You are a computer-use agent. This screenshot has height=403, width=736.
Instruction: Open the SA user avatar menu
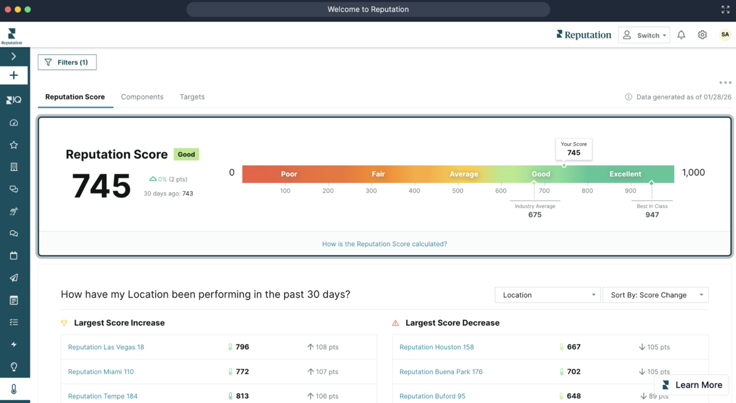coord(725,35)
